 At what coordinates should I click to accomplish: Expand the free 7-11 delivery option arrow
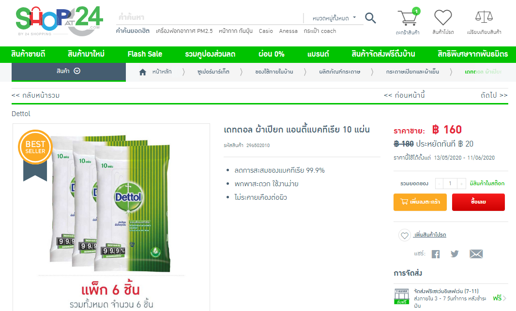point(504,298)
